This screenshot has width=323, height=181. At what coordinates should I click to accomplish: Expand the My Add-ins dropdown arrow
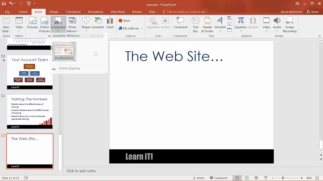click(x=142, y=28)
